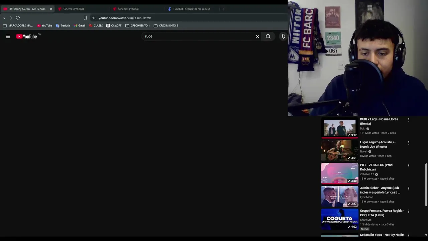The image size is (428, 241).
Task: Open title 'Grupo Frontera, Fuerza Regida - COQUETA'
Action: tap(382, 213)
